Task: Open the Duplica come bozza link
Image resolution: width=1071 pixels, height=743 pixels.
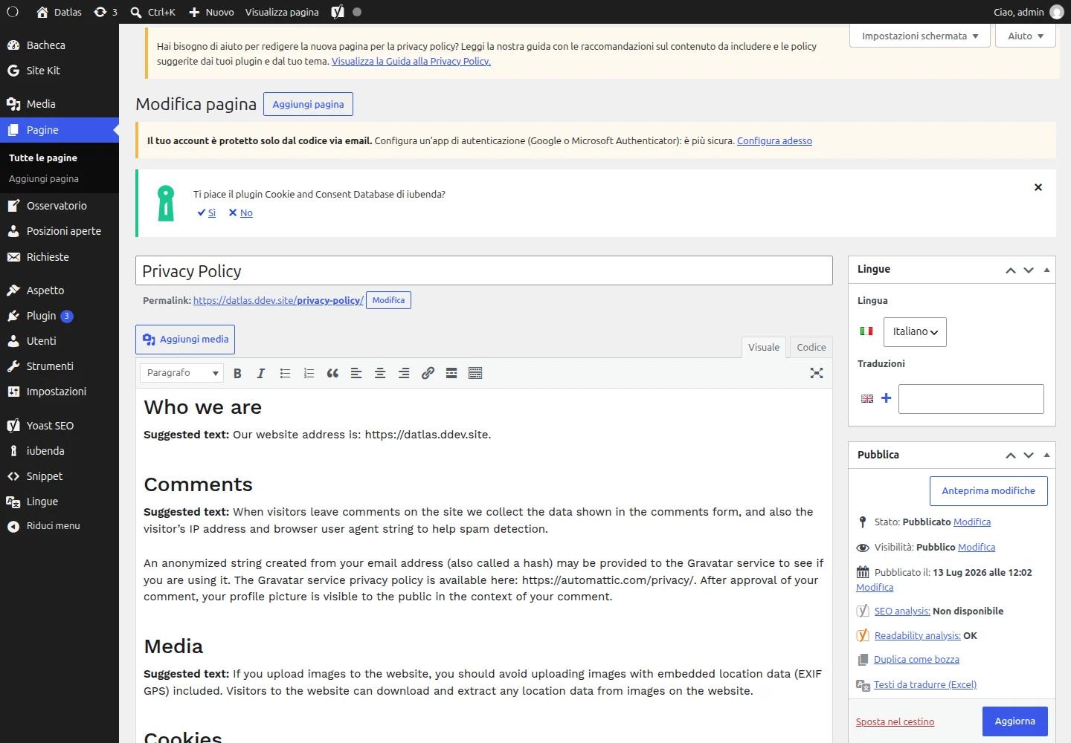Action: pos(916,659)
